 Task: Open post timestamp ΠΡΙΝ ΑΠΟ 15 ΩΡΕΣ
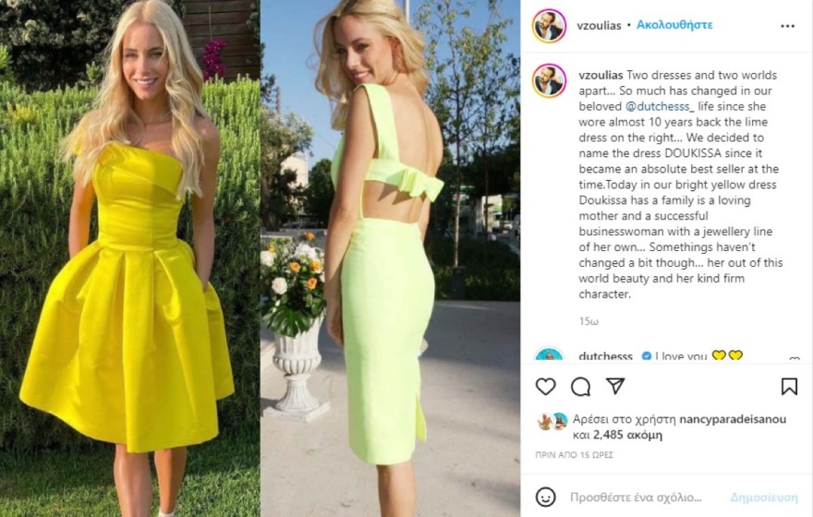click(x=574, y=455)
